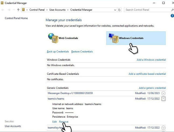Open the recent locations dropdown arrow

pyautogui.click(x=14, y=10)
